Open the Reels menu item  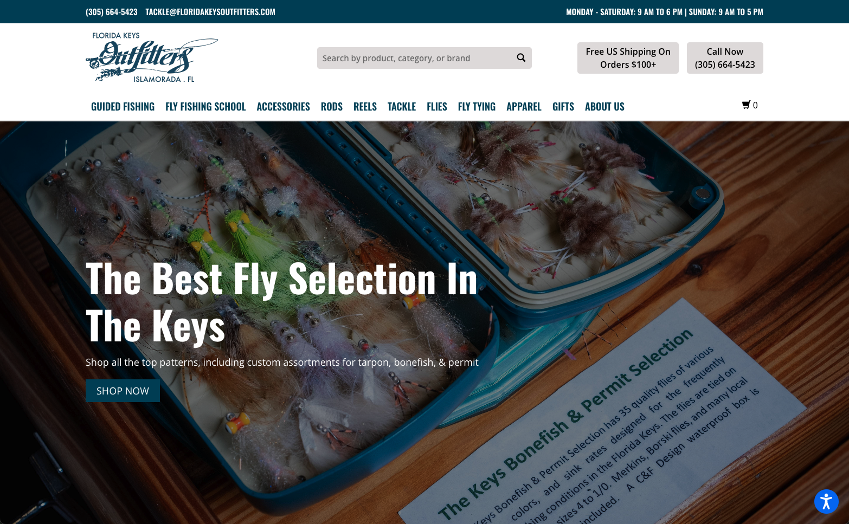(365, 107)
